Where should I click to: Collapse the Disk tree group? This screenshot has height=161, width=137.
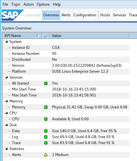coord(7,125)
